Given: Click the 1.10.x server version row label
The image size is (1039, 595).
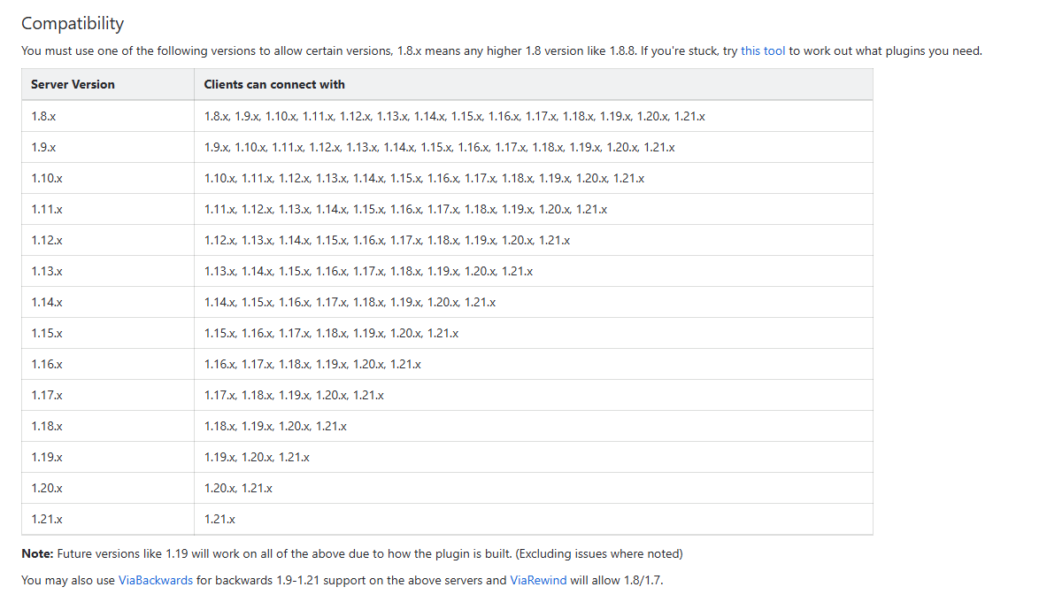Looking at the screenshot, I should [x=47, y=178].
